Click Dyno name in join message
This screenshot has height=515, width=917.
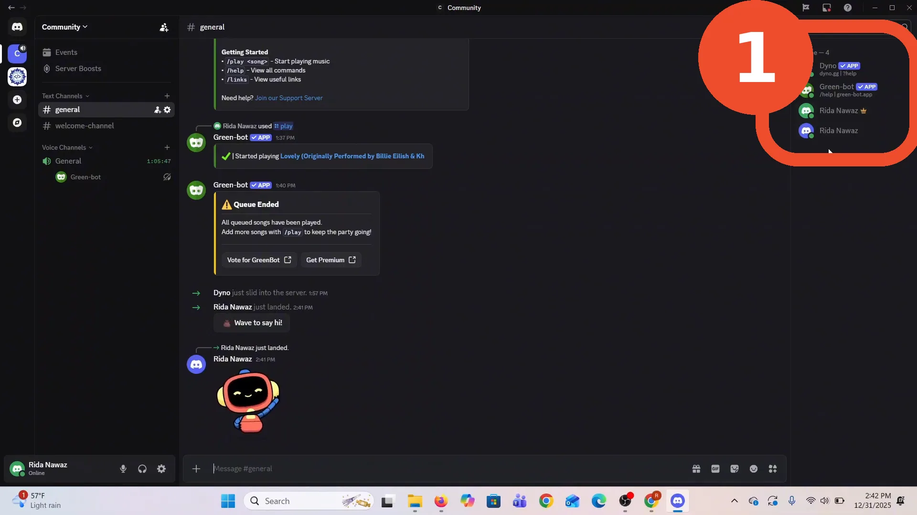pyautogui.click(x=222, y=293)
